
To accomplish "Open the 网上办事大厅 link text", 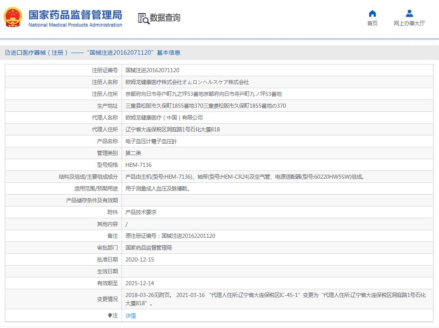I will (409, 23).
